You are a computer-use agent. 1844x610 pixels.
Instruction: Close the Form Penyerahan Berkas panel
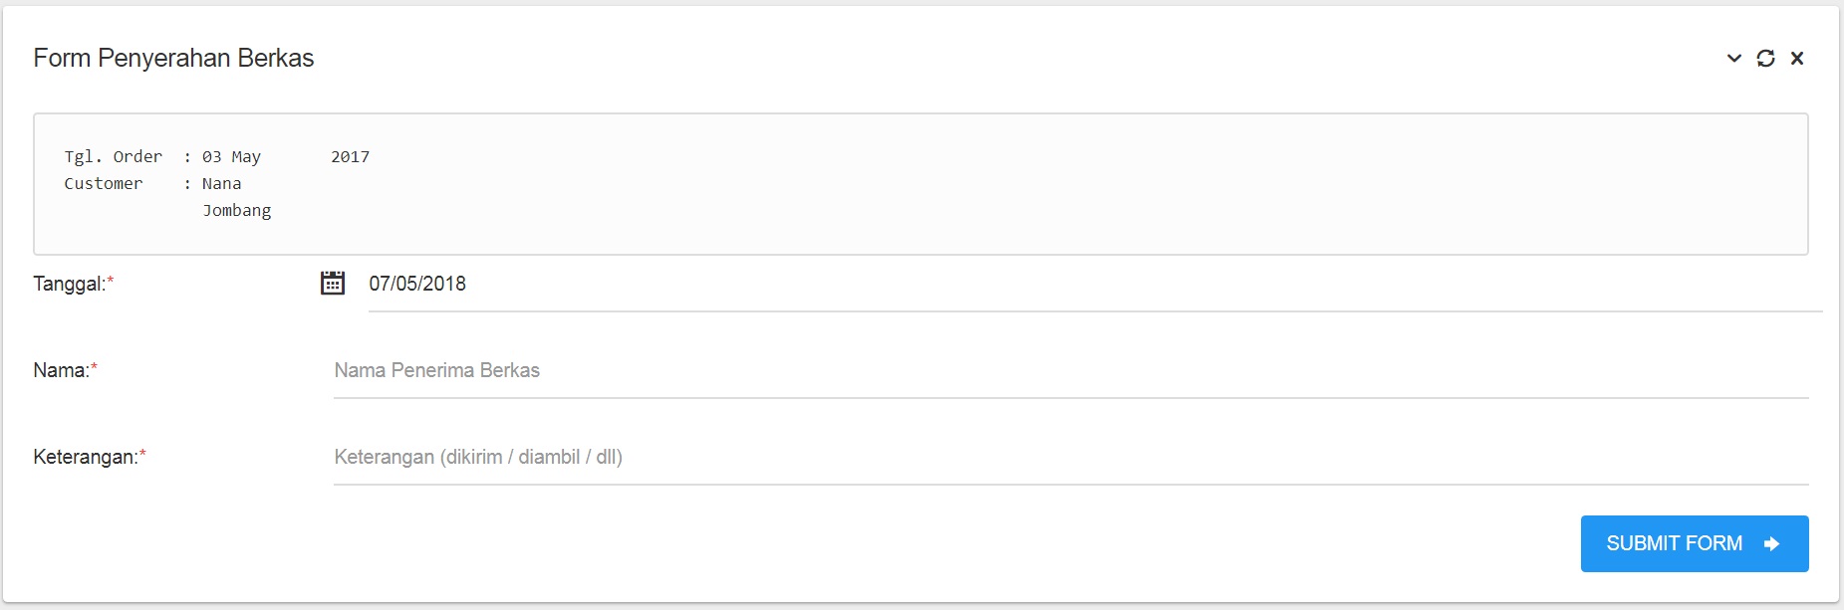point(1797,58)
